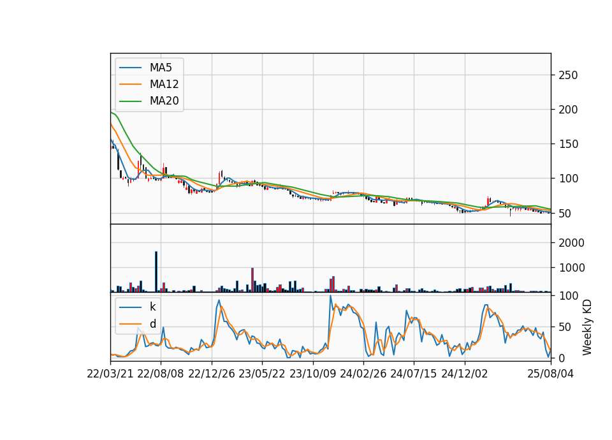Click the MA5 legend label
This screenshot has width=612, height=440.
pyautogui.click(x=161, y=68)
